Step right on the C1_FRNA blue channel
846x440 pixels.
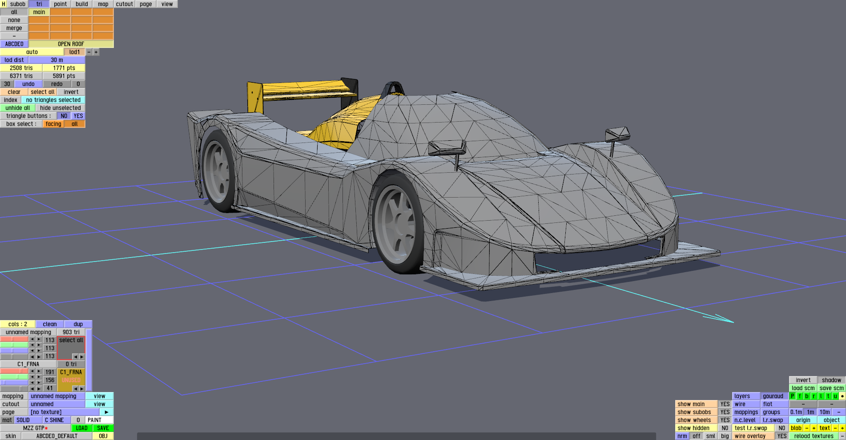[x=39, y=382]
